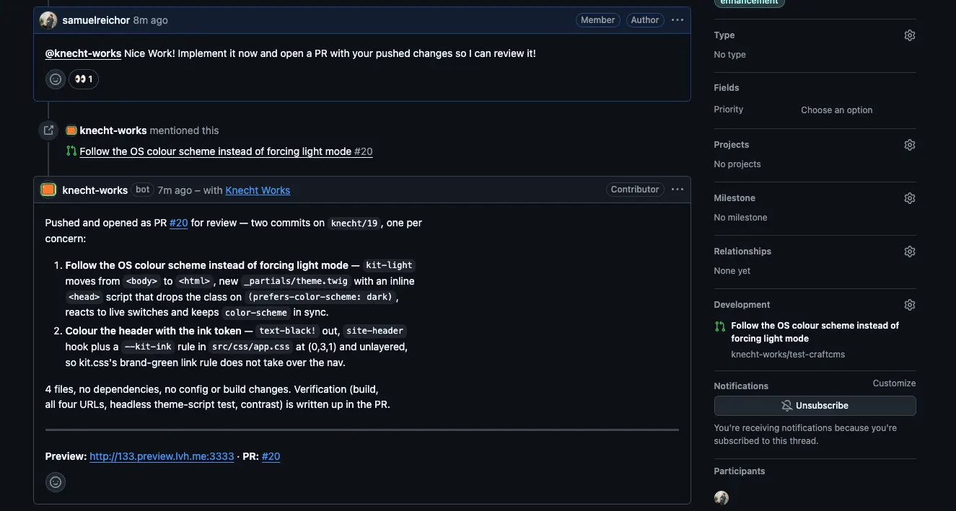The width and height of the screenshot is (956, 511).
Task: Click the knecht-works bot avatar in comment header
Action: 48,190
